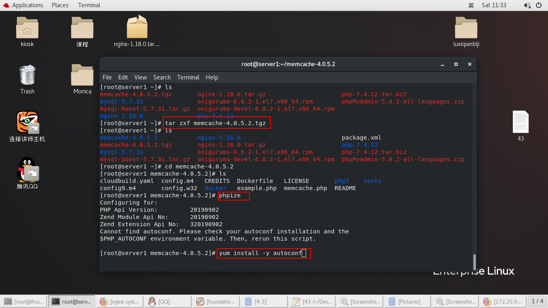Open the terminal File menu

(x=107, y=77)
